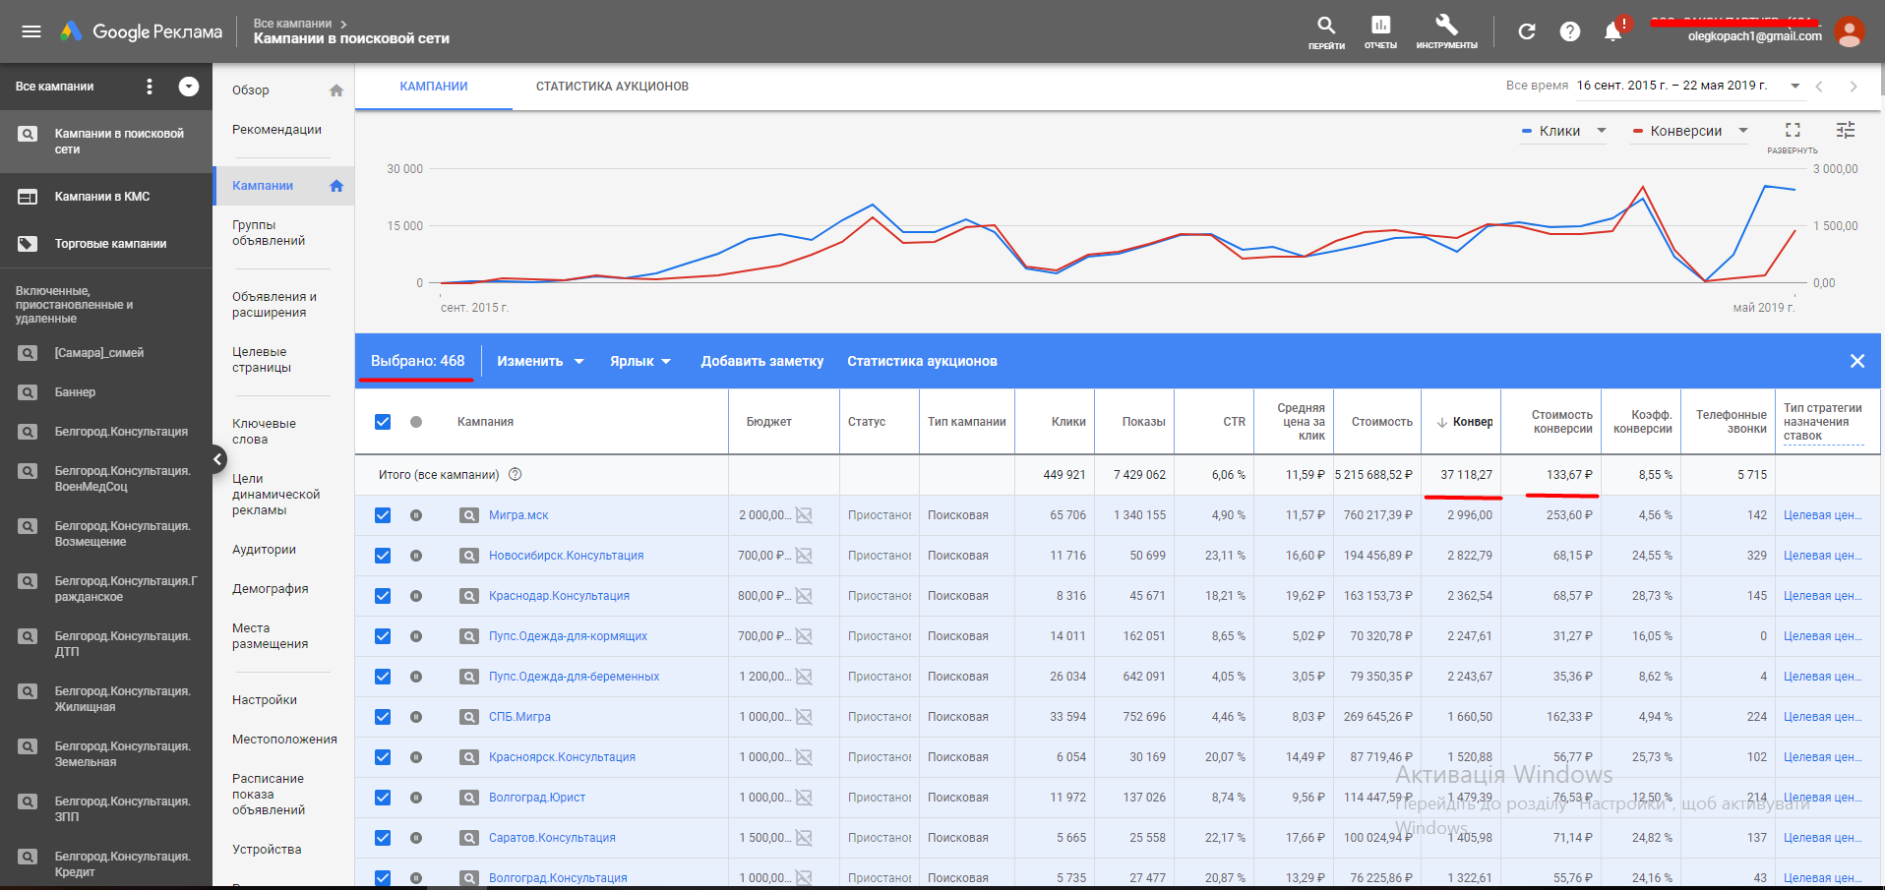Collapse the Все кампании panel with round arrow
1885x890 pixels.
[189, 87]
